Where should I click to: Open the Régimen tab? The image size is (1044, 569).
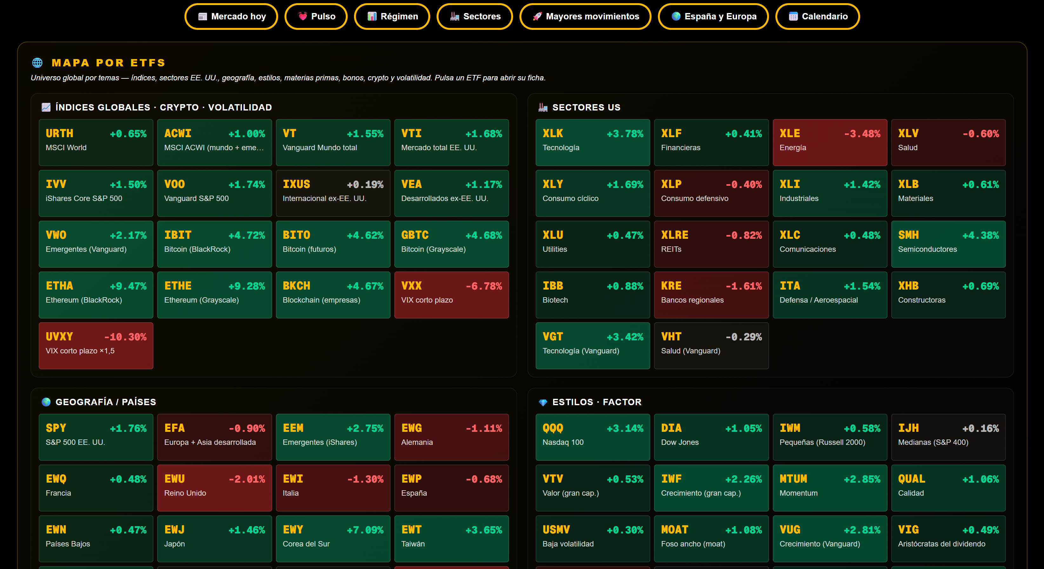pyautogui.click(x=392, y=17)
